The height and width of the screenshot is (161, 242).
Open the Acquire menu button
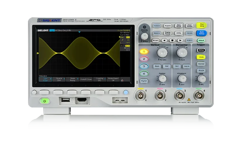click(168, 26)
